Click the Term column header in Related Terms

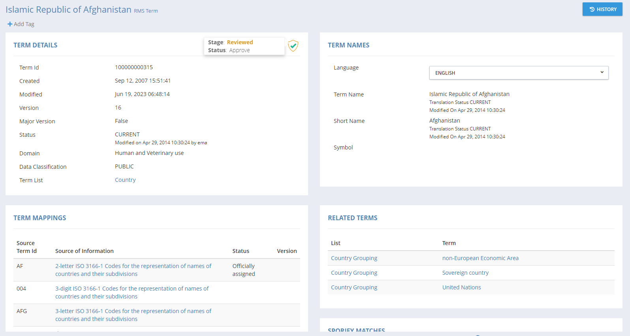[x=449, y=243]
